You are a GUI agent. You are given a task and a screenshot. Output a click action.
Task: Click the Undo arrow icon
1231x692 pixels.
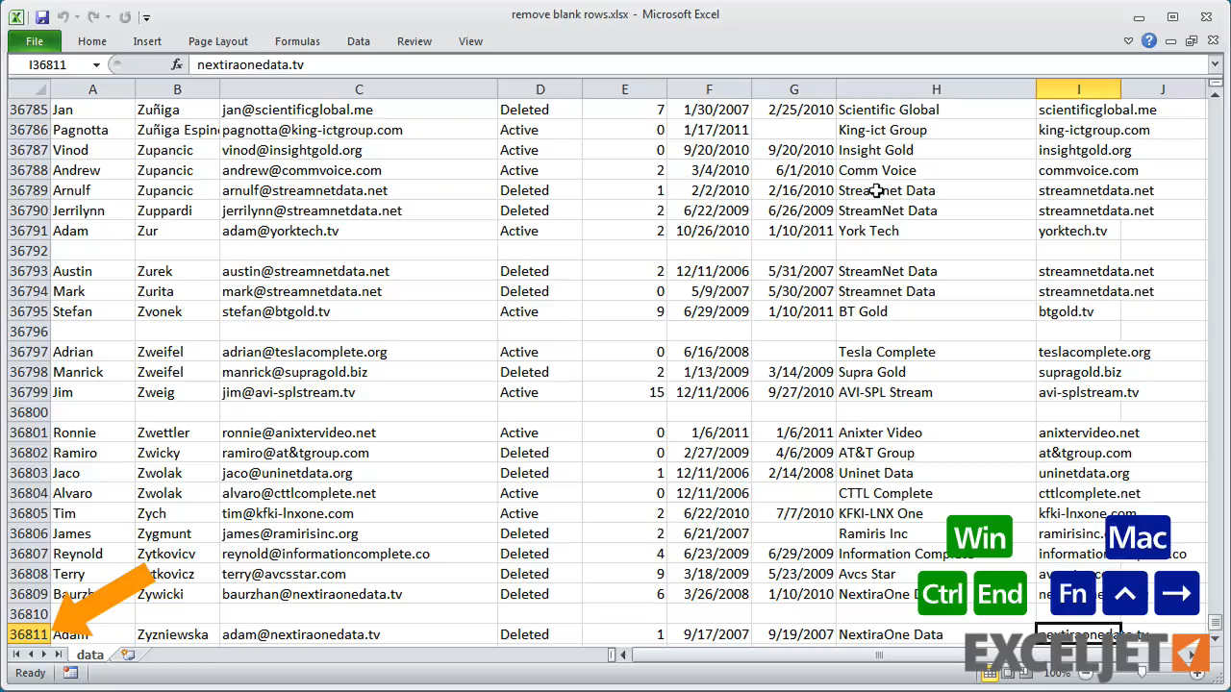point(63,16)
